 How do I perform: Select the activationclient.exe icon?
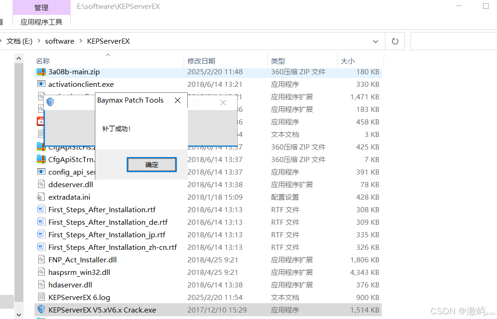coord(41,84)
